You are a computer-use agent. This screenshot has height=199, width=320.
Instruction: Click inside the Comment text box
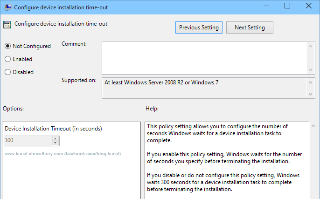click(x=204, y=57)
